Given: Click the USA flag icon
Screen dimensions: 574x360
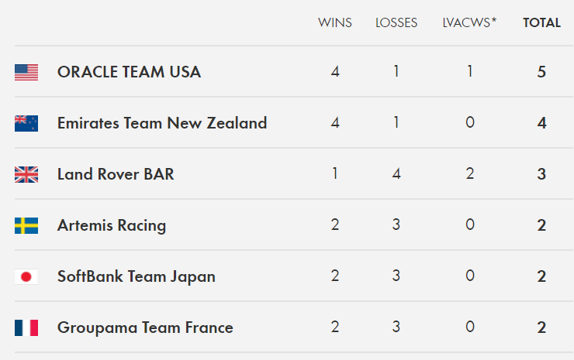Looking at the screenshot, I should [x=26, y=72].
